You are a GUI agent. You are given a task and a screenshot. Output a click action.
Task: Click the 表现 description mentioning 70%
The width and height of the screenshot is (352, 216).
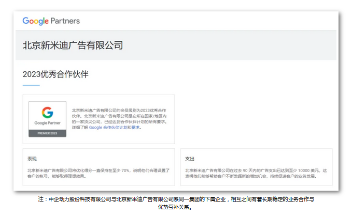98,173
